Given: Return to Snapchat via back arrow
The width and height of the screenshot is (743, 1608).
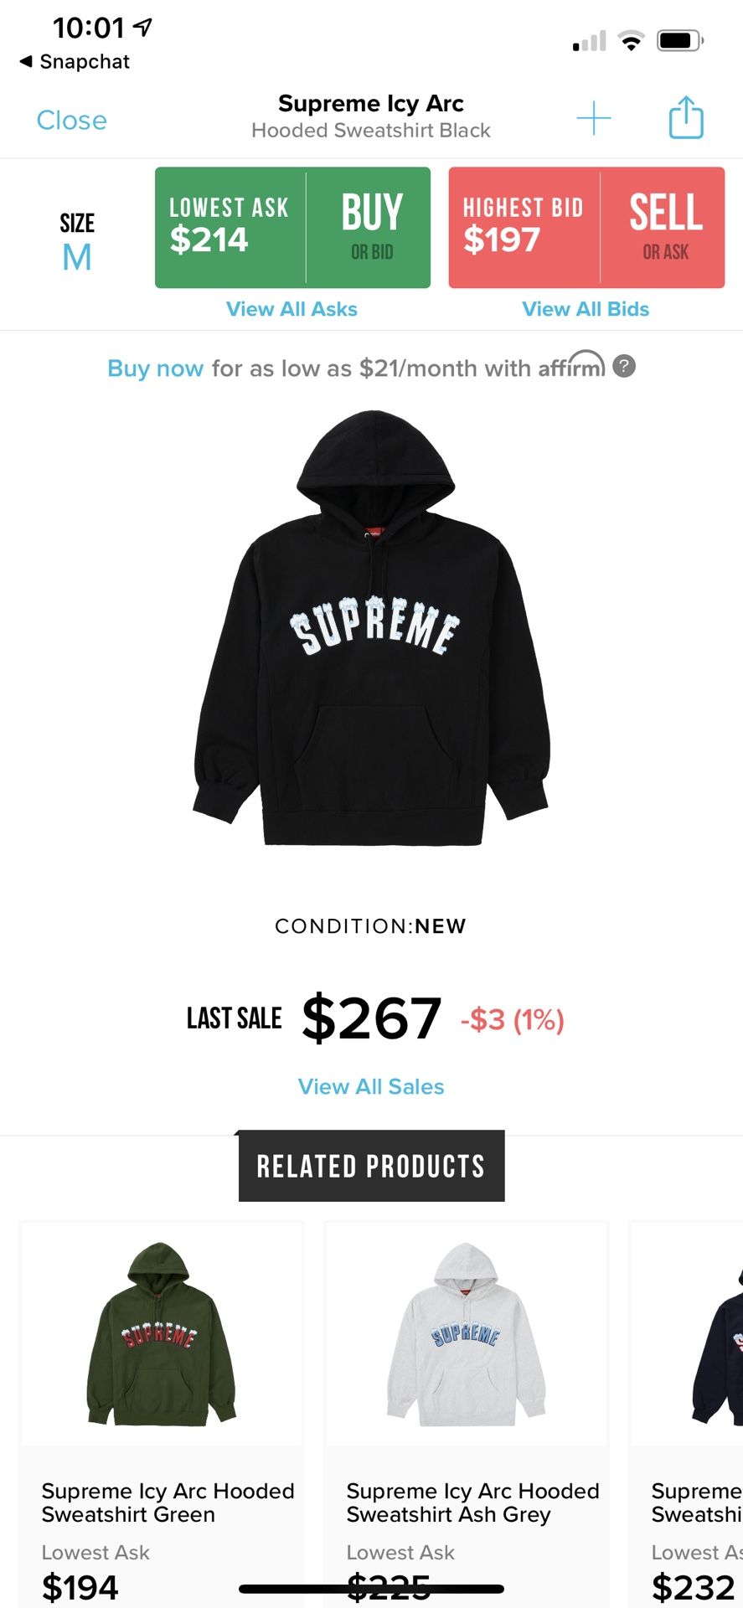Looking at the screenshot, I should 75,62.
